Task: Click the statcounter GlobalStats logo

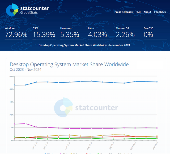Action: (x=27, y=10)
